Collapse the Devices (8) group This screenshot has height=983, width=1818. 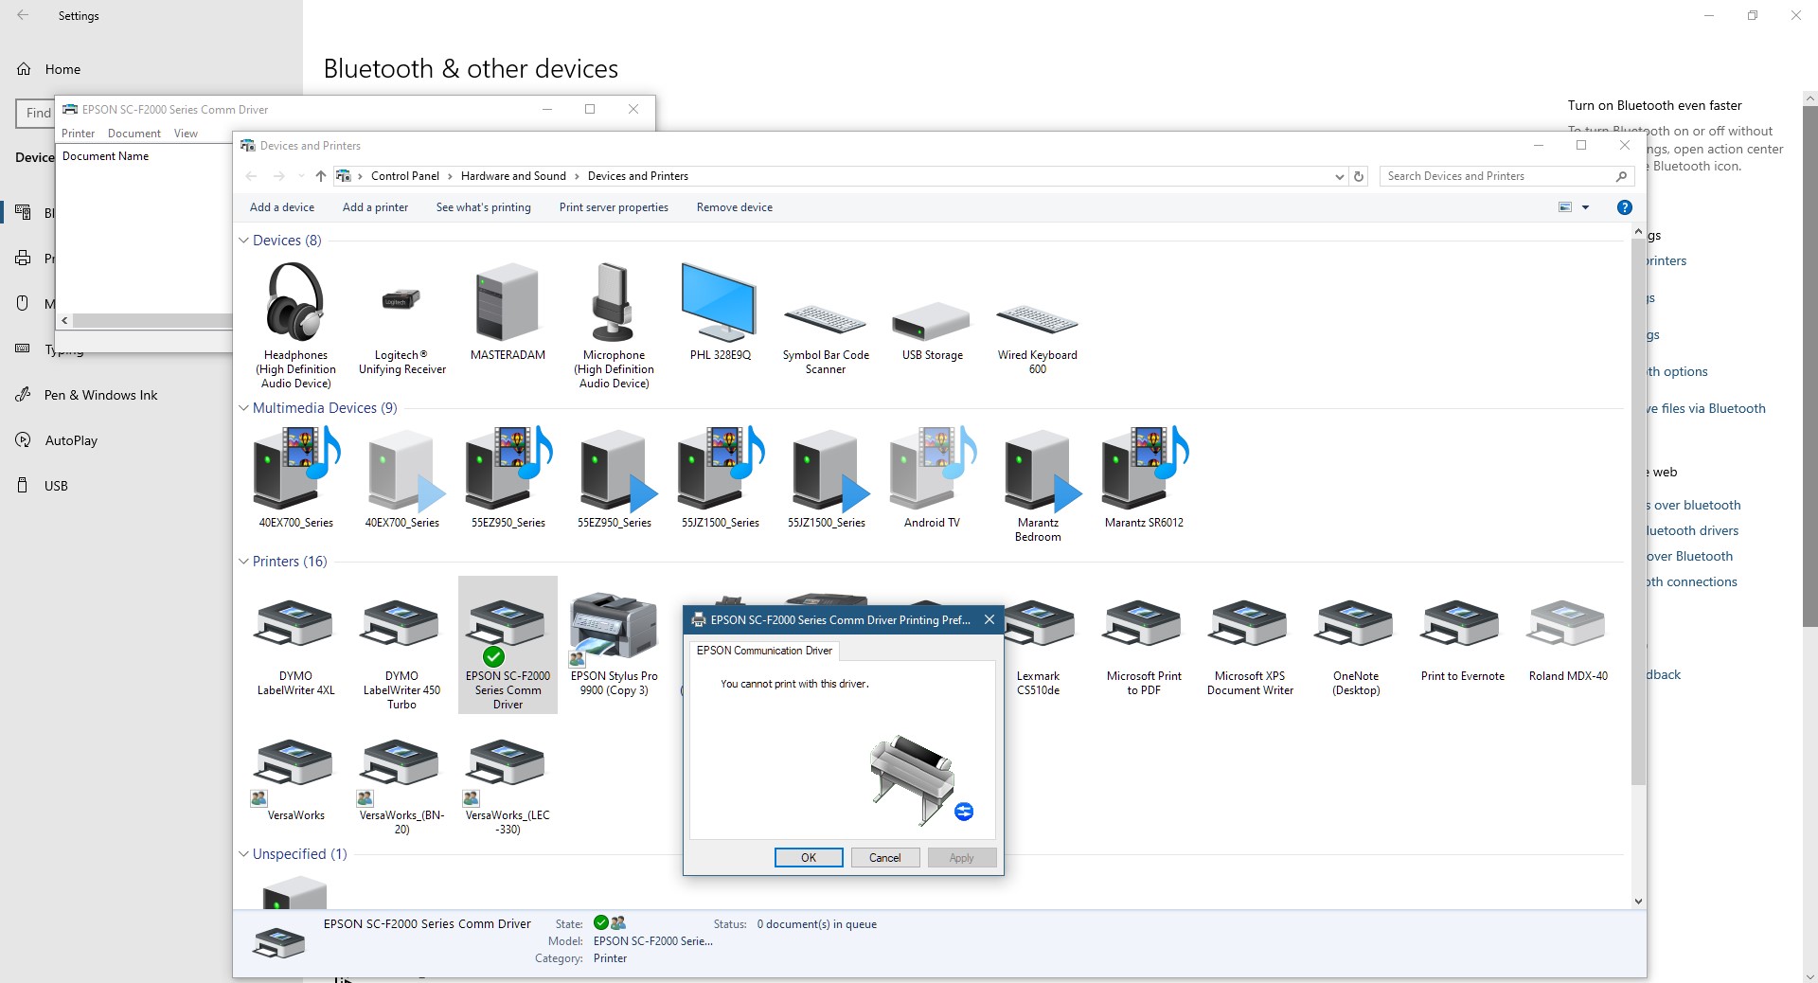coord(244,241)
